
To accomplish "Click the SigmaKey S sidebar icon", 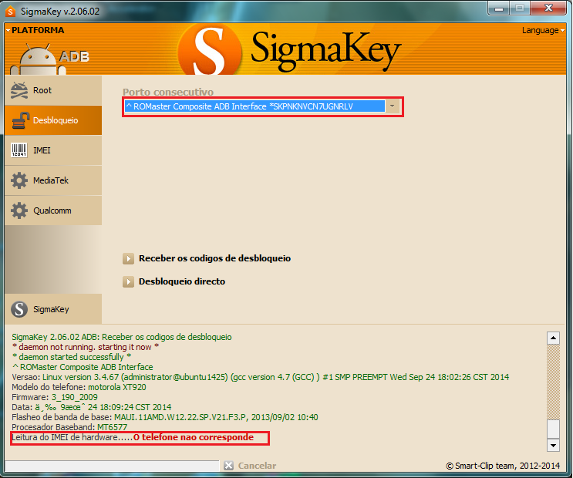I will pos(19,309).
